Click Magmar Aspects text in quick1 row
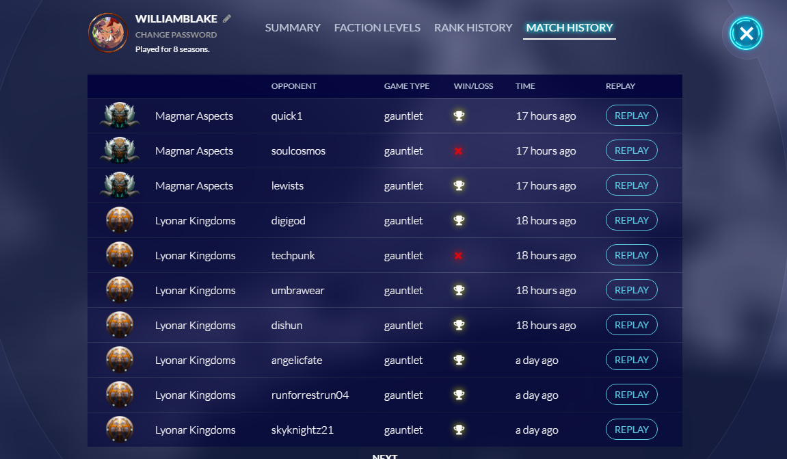Image resolution: width=787 pixels, height=459 pixels. 194,116
